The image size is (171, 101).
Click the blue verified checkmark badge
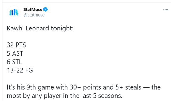pyautogui.click(x=45, y=10)
